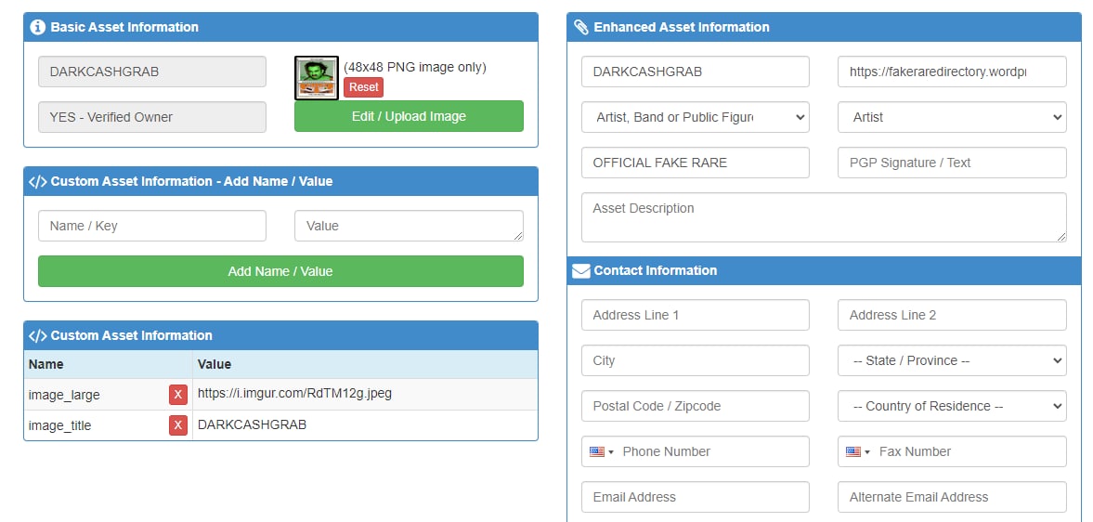Click the red X beside image_large
This screenshot has width=1093, height=522.
[177, 395]
